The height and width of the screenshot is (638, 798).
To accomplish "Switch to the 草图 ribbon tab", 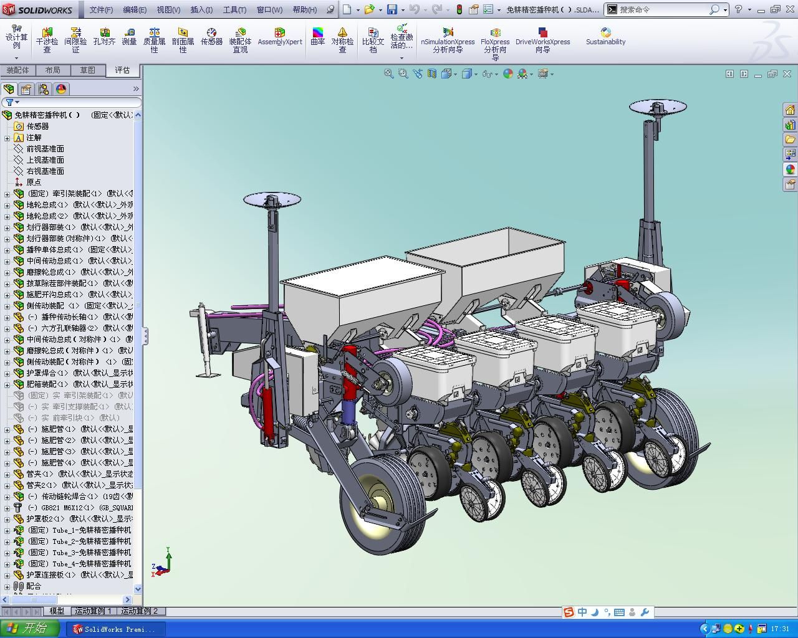I will [x=88, y=70].
